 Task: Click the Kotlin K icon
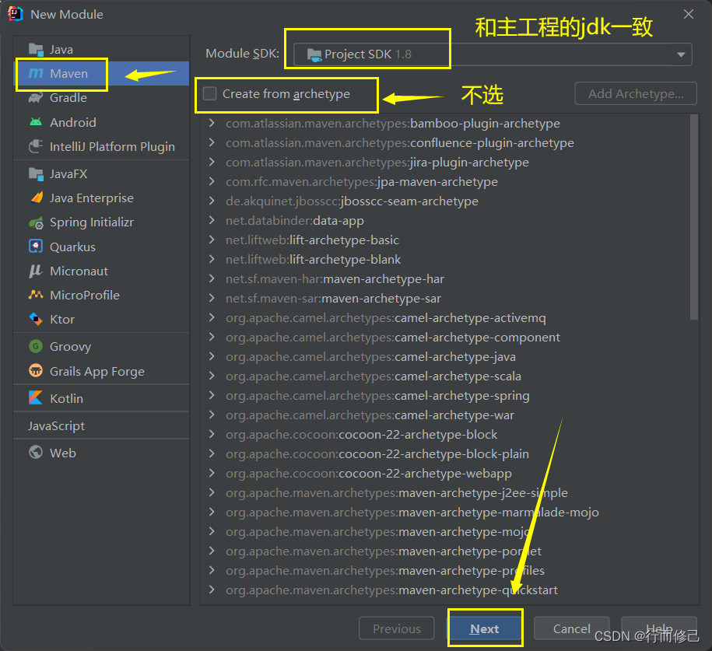[36, 398]
